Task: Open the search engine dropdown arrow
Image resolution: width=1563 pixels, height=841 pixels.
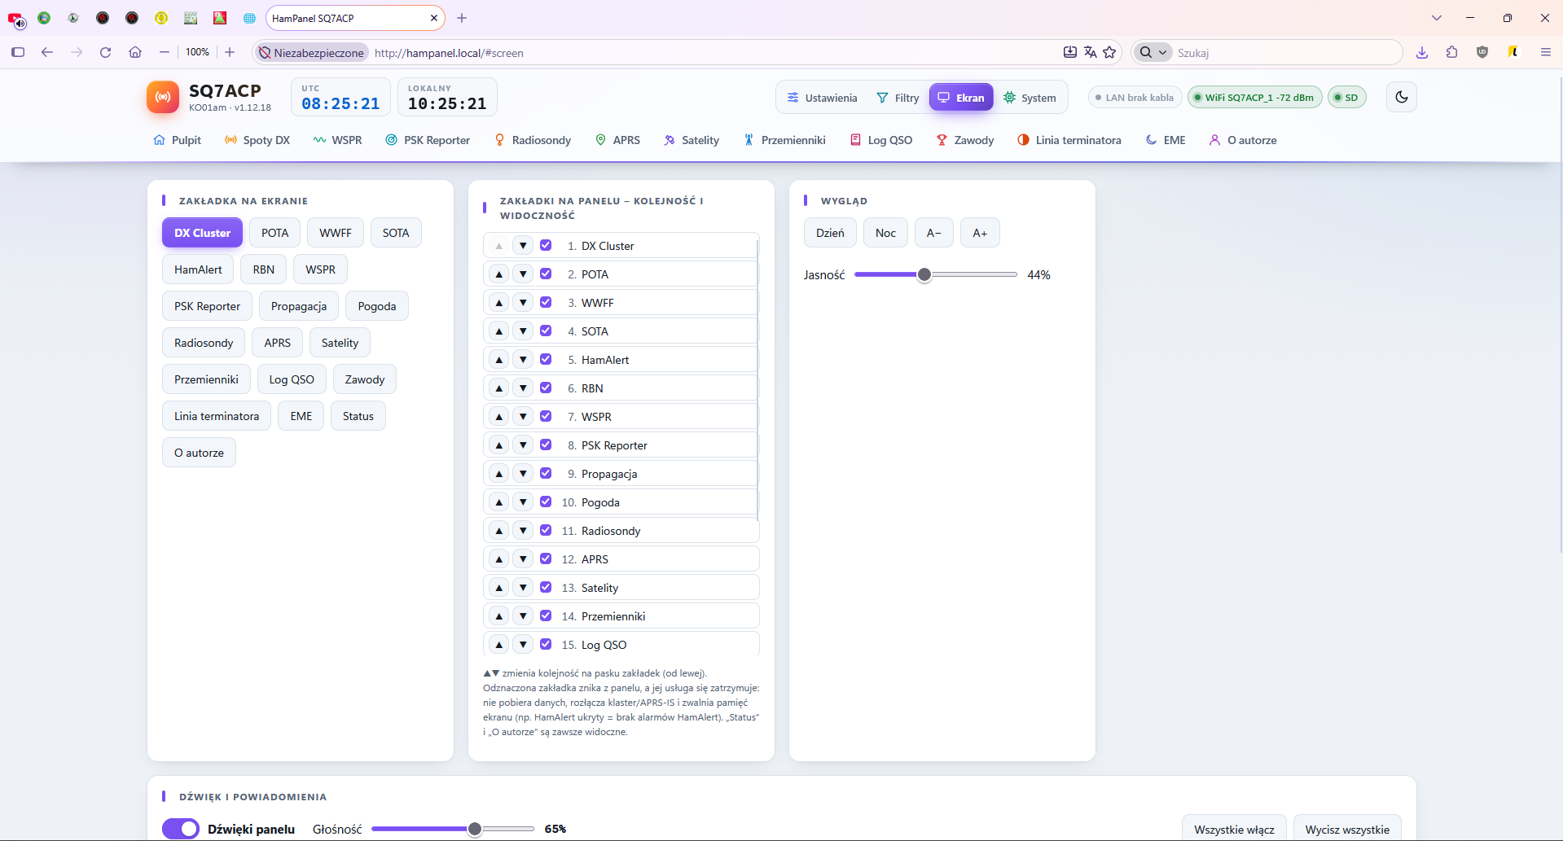Action: click(1162, 52)
